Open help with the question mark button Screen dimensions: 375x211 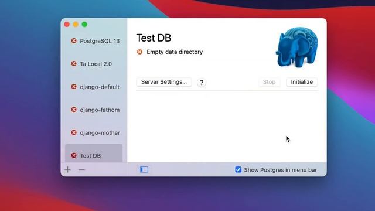pos(202,82)
